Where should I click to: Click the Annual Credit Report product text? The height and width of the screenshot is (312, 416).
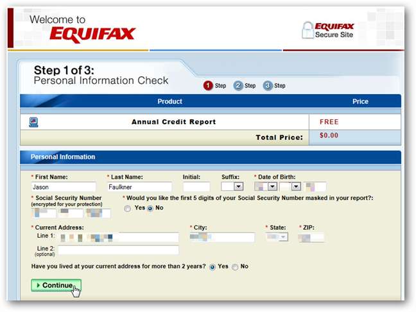[174, 122]
